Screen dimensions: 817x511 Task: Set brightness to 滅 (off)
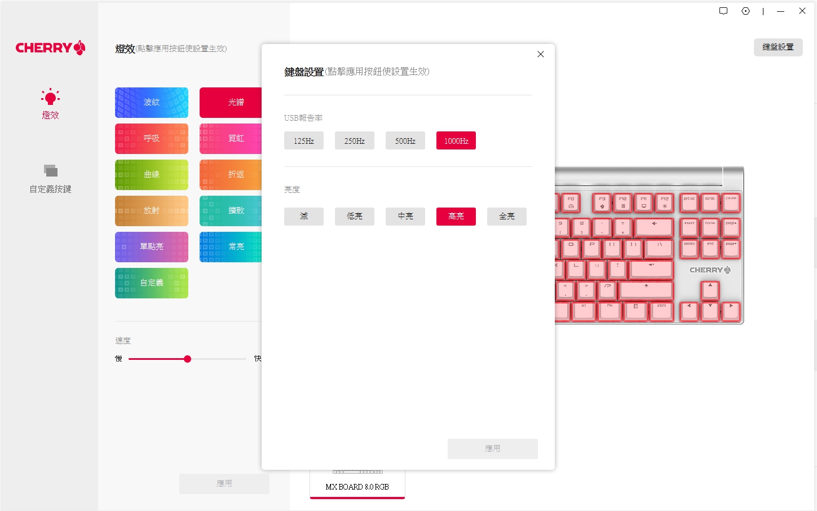(304, 217)
